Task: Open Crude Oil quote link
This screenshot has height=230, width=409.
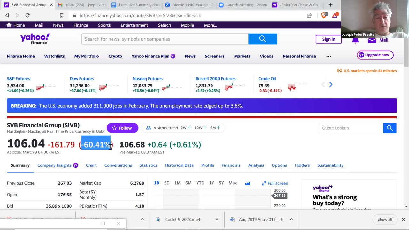Action: (267, 79)
